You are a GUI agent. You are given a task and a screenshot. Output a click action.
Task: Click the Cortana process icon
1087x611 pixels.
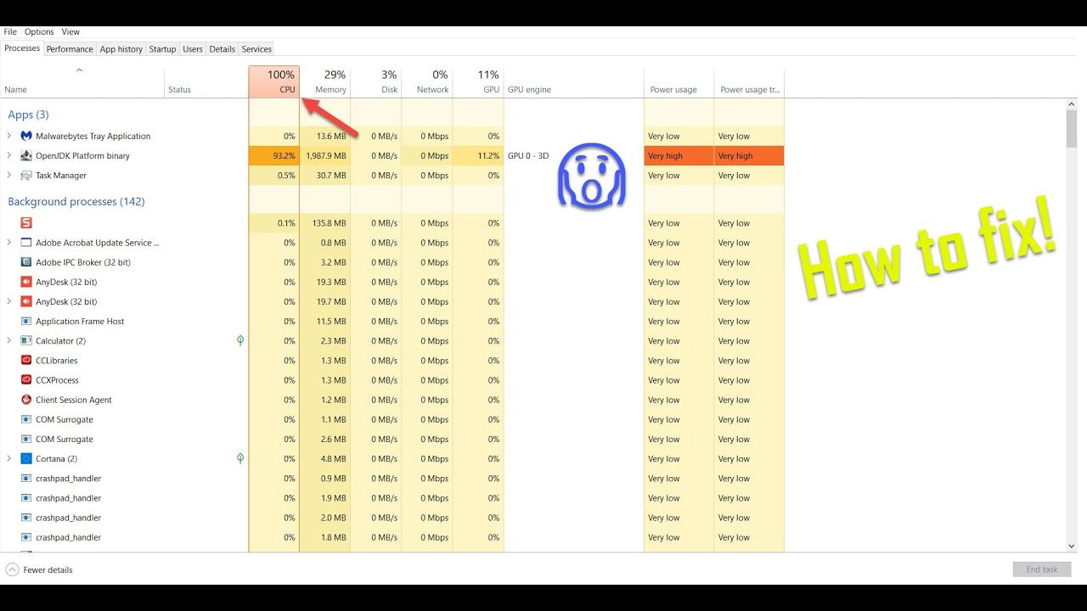(25, 459)
